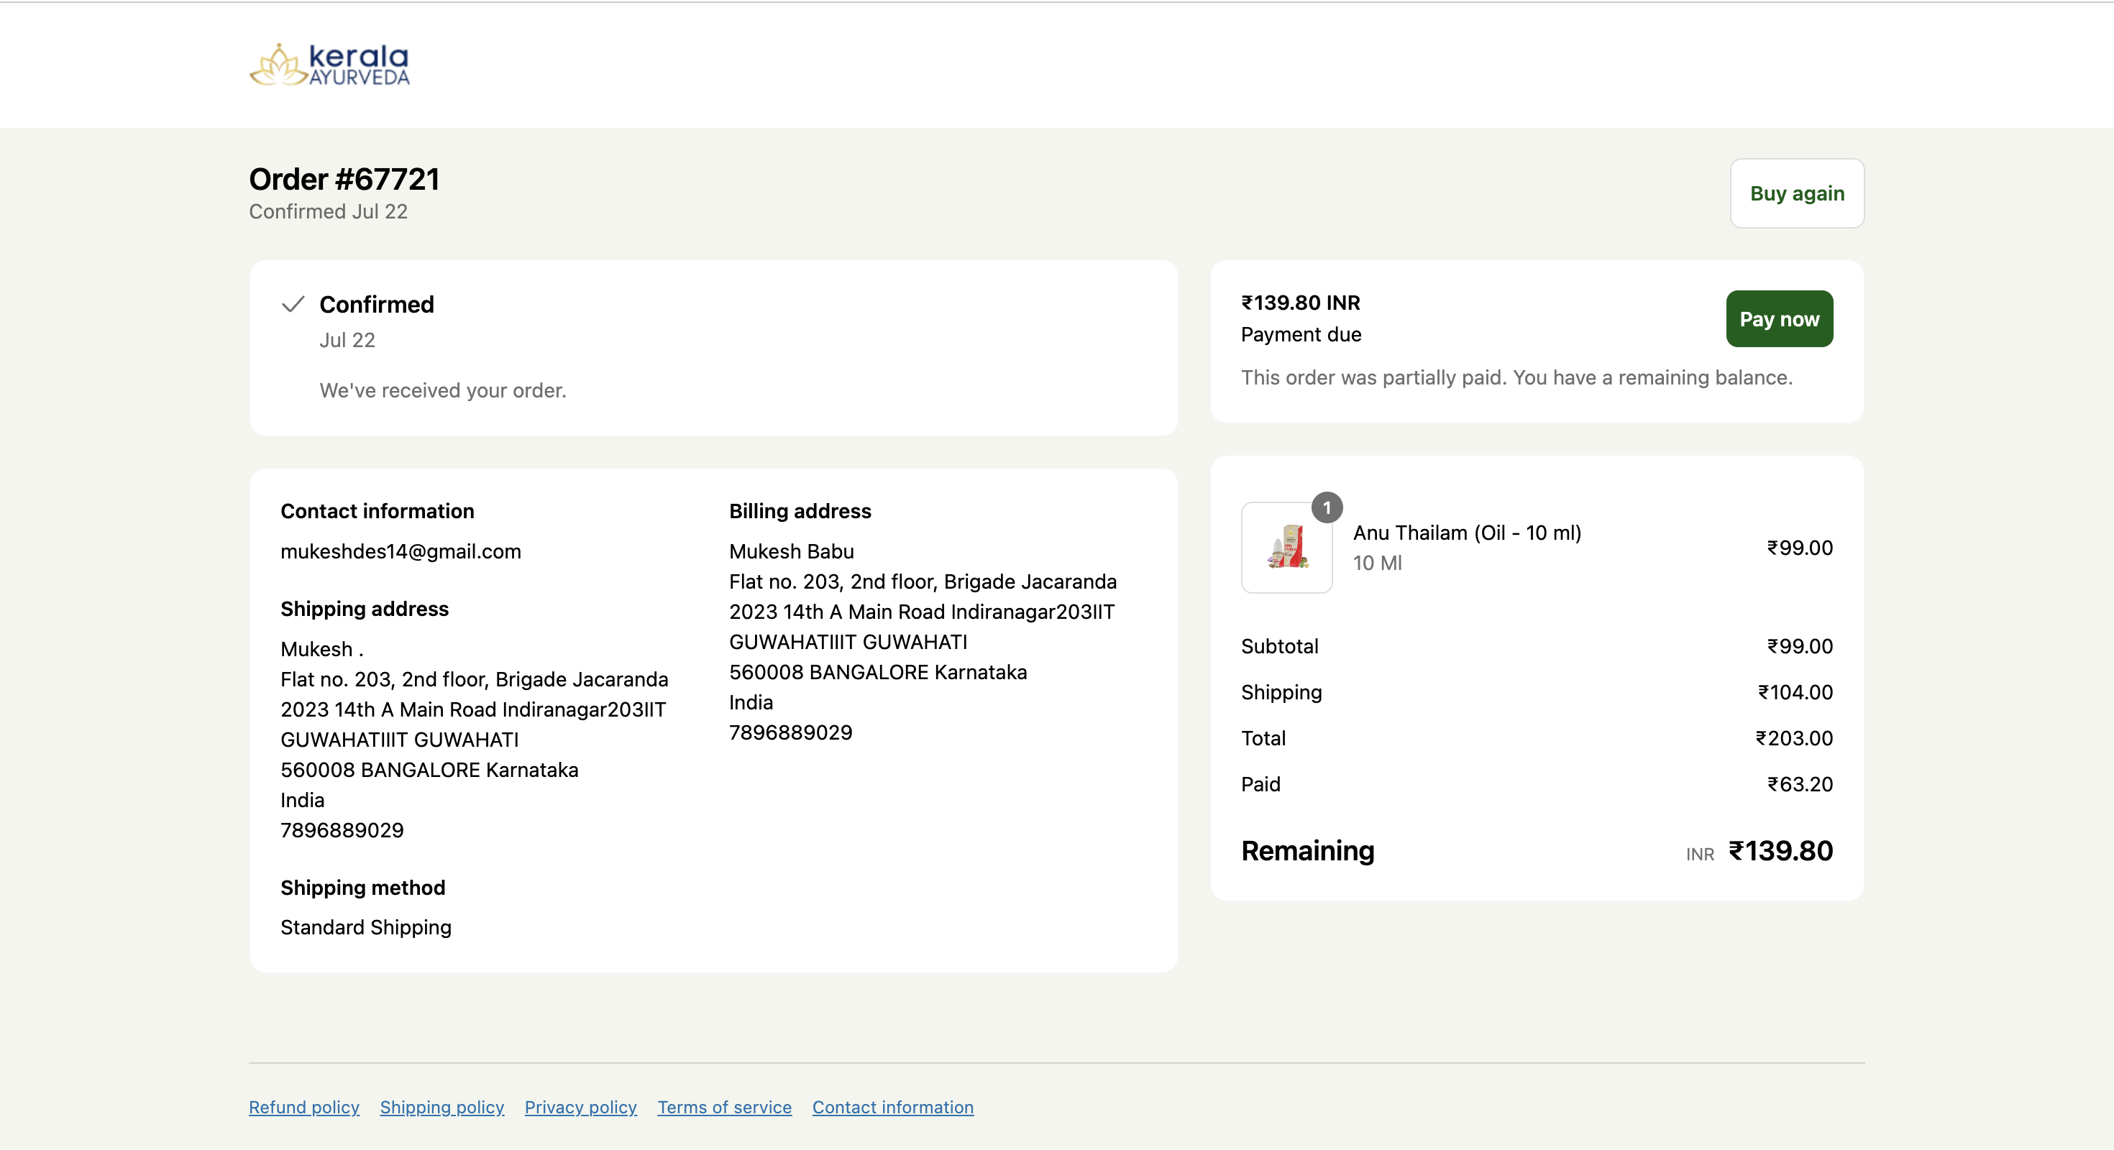Click the Standard Shipping method text

(x=365, y=927)
